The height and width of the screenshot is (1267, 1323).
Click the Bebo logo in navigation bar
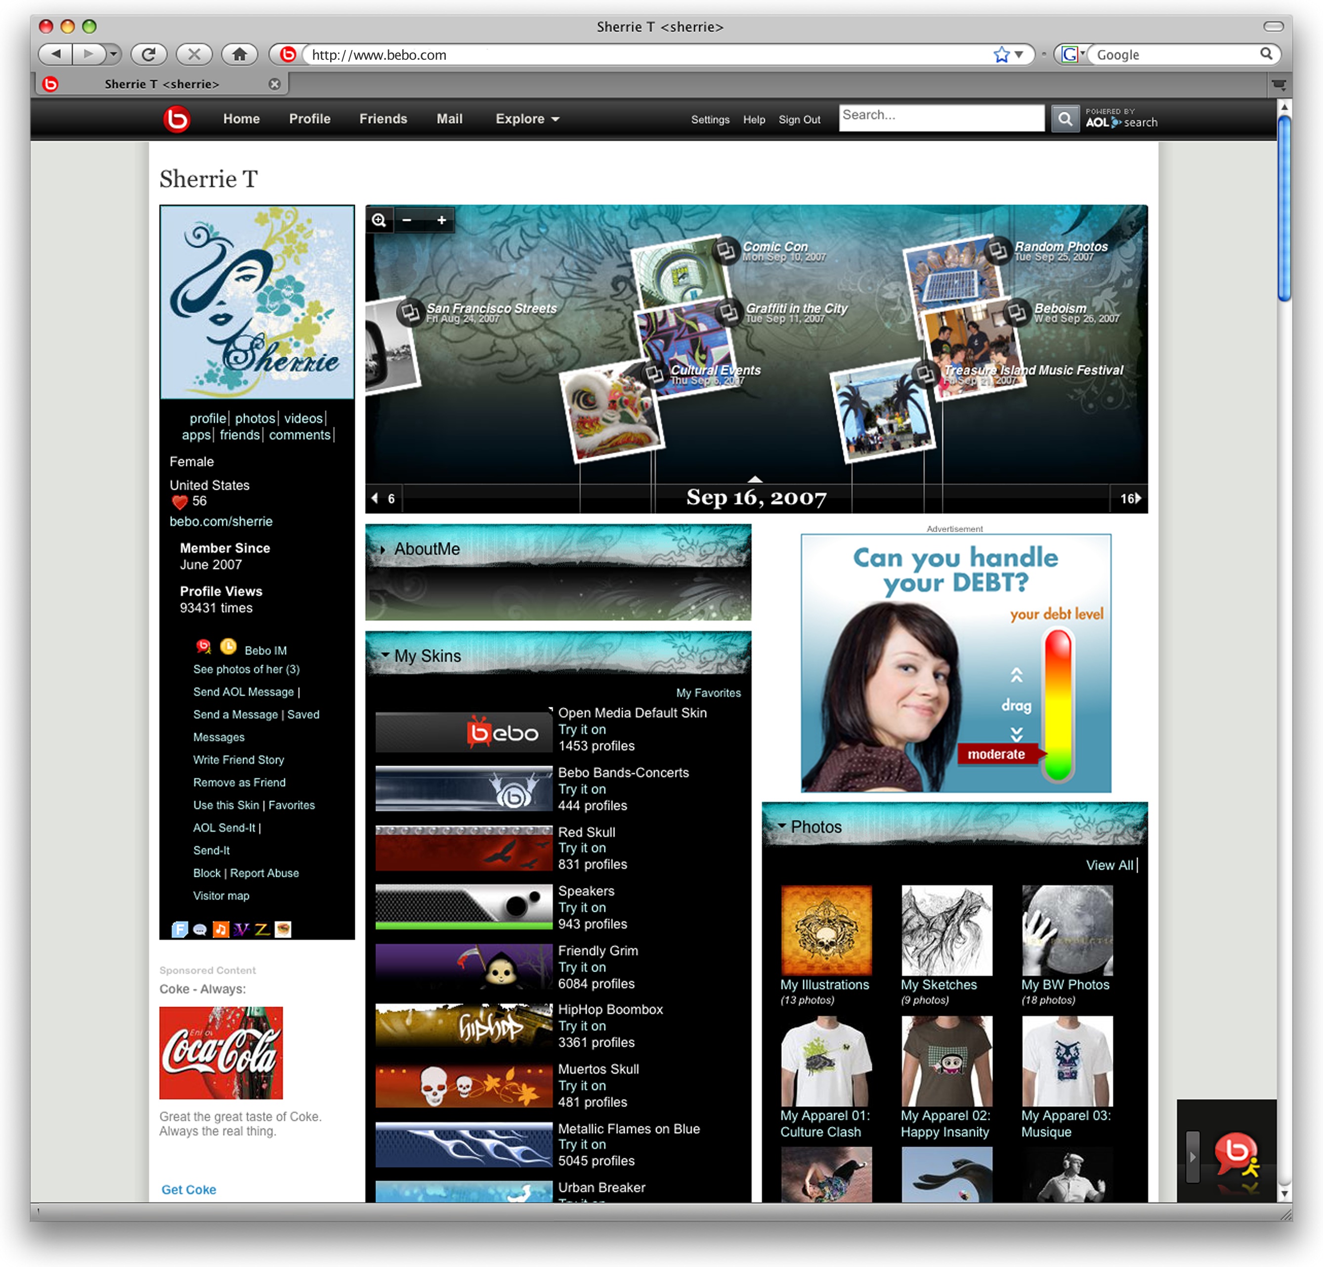(x=177, y=120)
